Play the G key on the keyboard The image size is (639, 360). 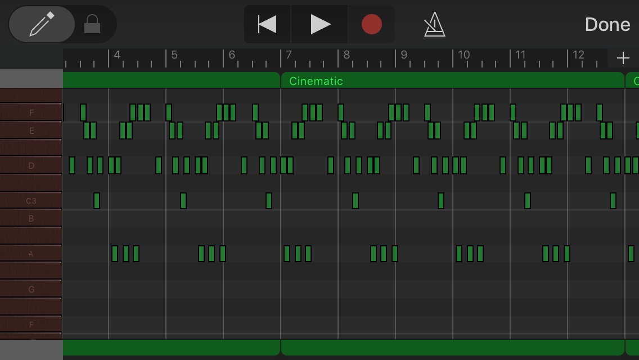coord(31,289)
